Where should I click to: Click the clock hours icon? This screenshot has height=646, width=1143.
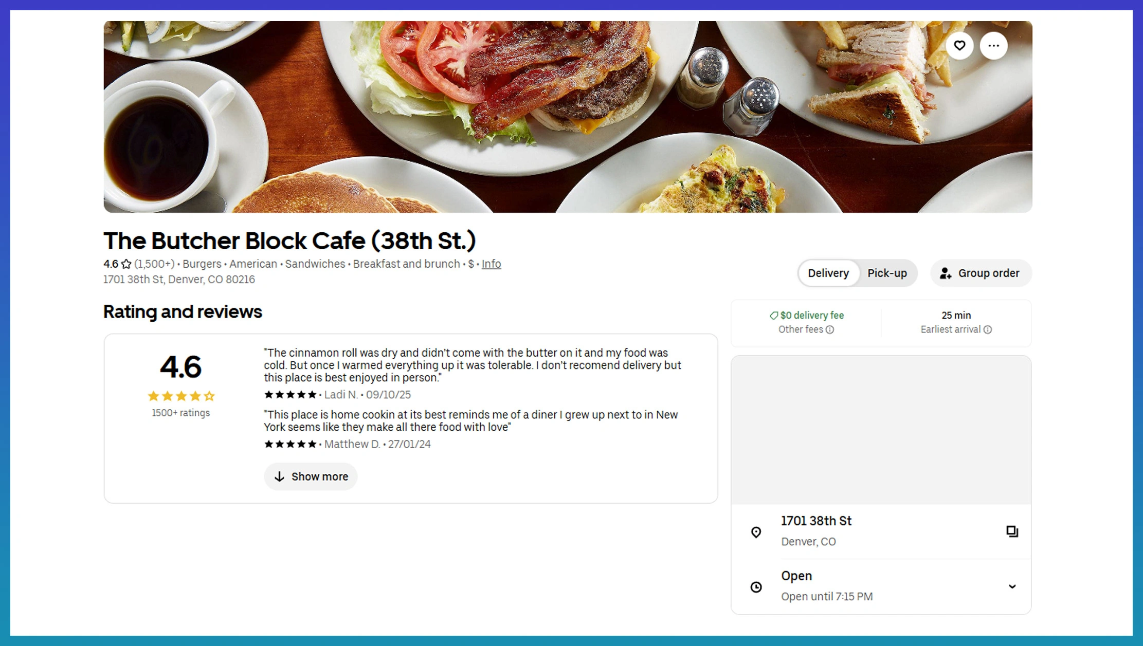(x=756, y=587)
